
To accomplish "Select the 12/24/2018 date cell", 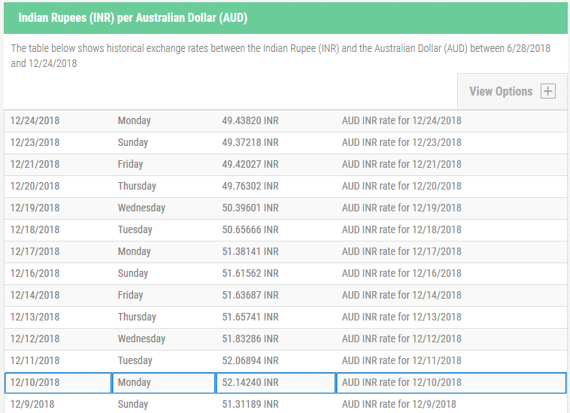I will point(58,120).
